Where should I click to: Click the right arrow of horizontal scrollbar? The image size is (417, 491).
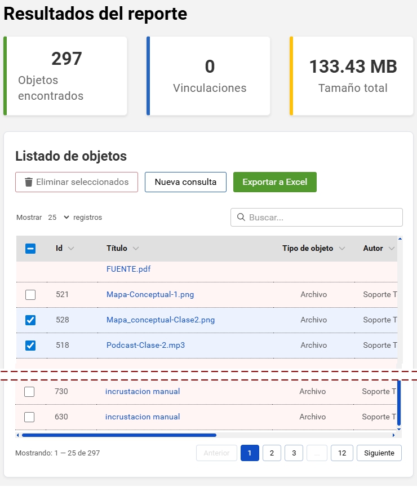[x=393, y=435]
